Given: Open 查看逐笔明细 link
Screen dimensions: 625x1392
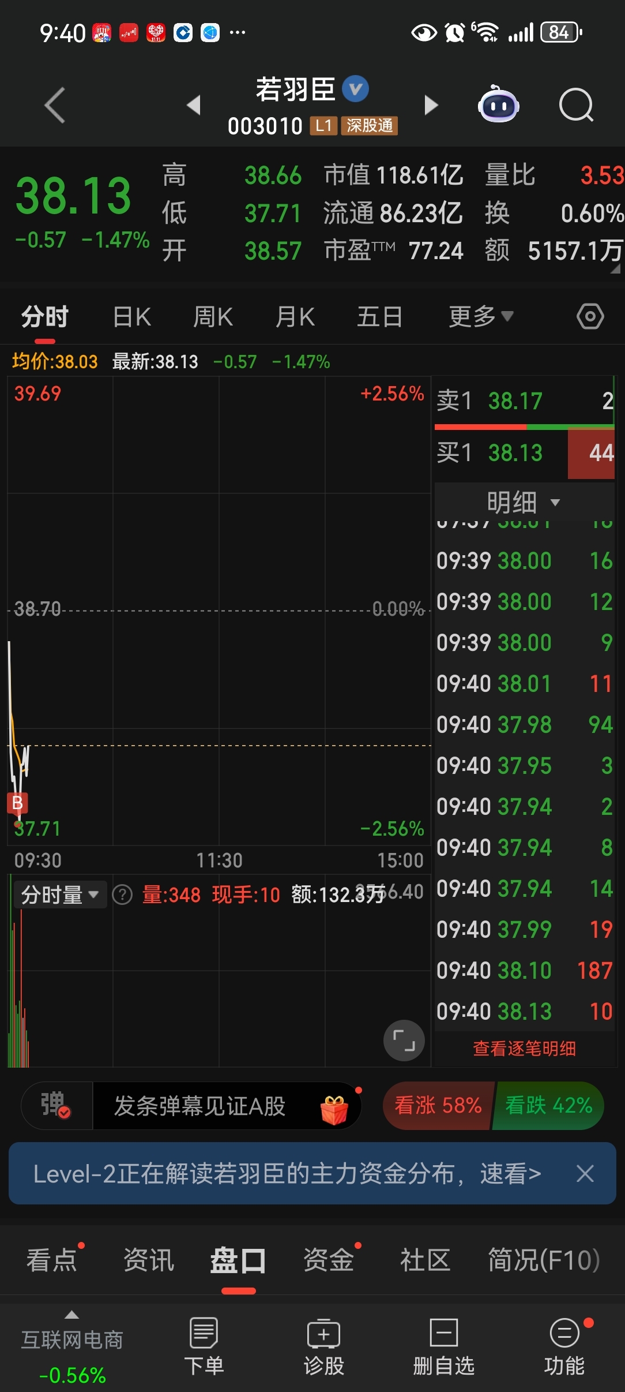Looking at the screenshot, I should click(524, 1048).
